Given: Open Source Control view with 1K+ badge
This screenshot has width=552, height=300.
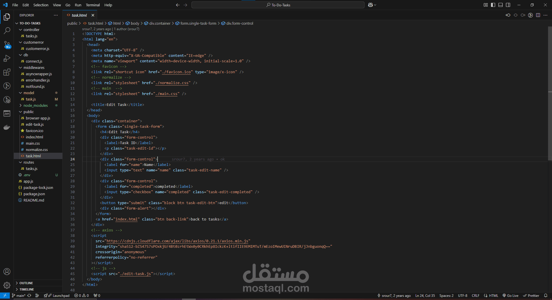Looking at the screenshot, I should click(7, 44).
